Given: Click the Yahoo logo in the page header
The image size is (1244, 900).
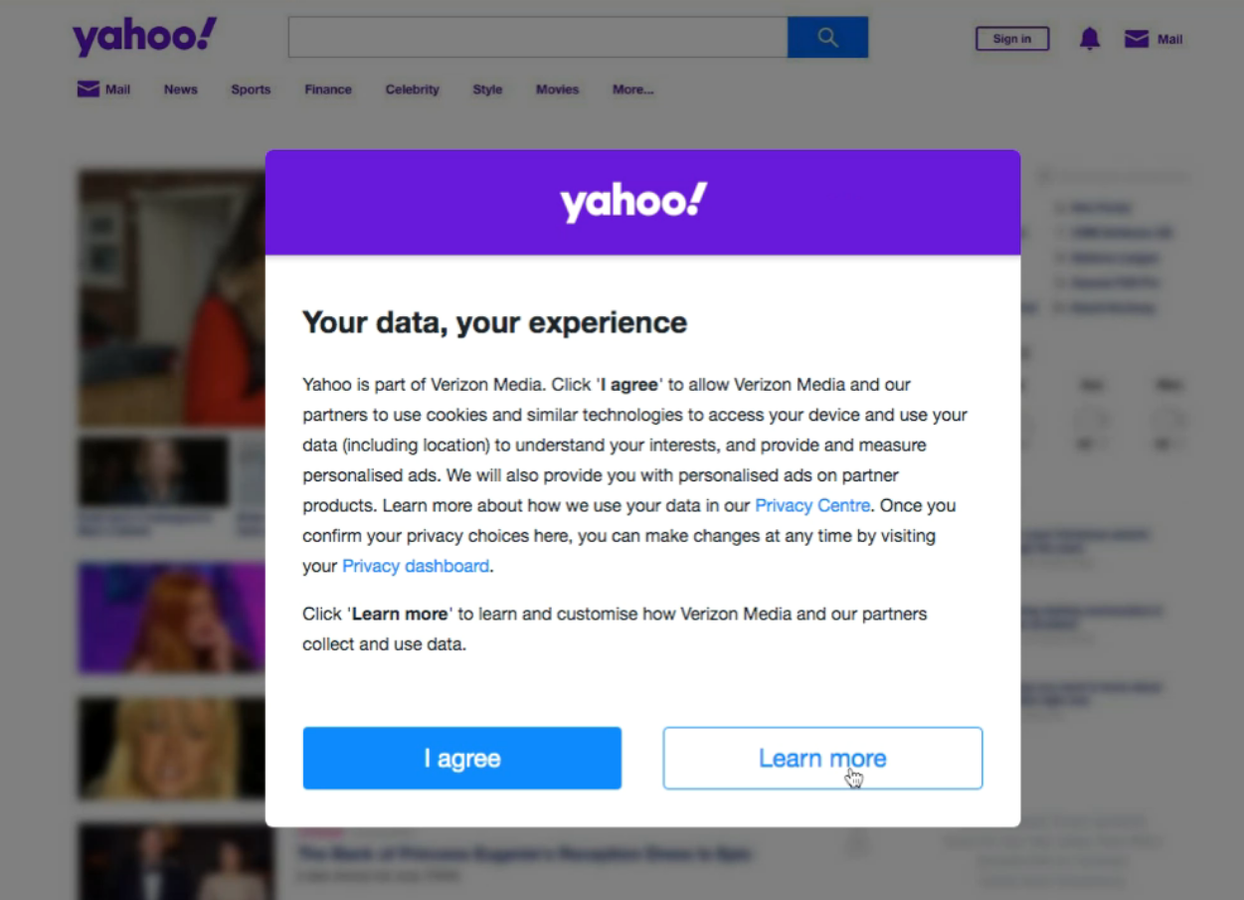Looking at the screenshot, I should tap(144, 38).
